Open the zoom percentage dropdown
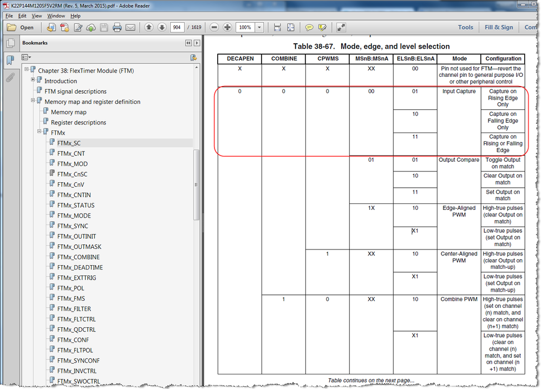This screenshot has width=541, height=389. tap(259, 27)
